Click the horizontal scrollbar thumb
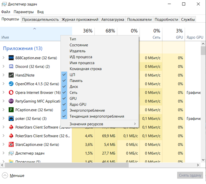 click(x=67, y=165)
